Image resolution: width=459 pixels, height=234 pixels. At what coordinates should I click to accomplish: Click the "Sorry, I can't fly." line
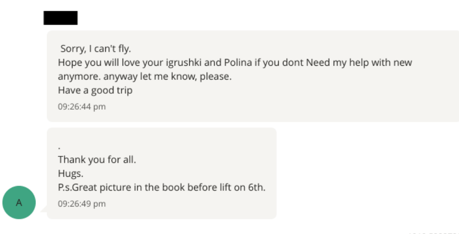[96, 48]
